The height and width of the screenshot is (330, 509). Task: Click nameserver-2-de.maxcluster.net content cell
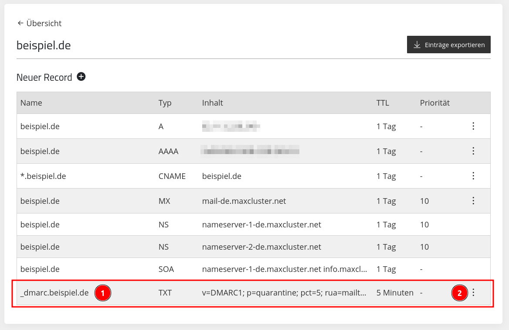click(261, 247)
